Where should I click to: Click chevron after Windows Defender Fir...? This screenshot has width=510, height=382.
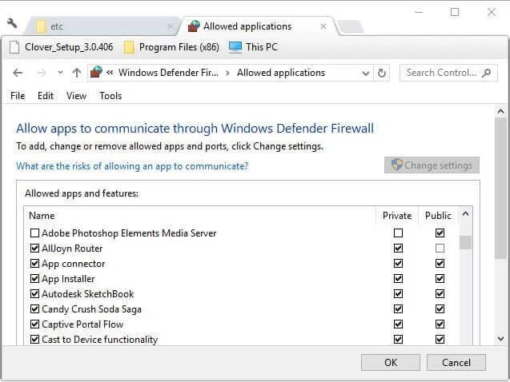(227, 73)
